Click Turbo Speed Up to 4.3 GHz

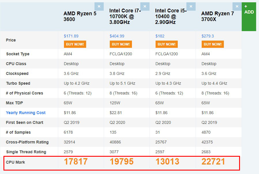coord(168,83)
